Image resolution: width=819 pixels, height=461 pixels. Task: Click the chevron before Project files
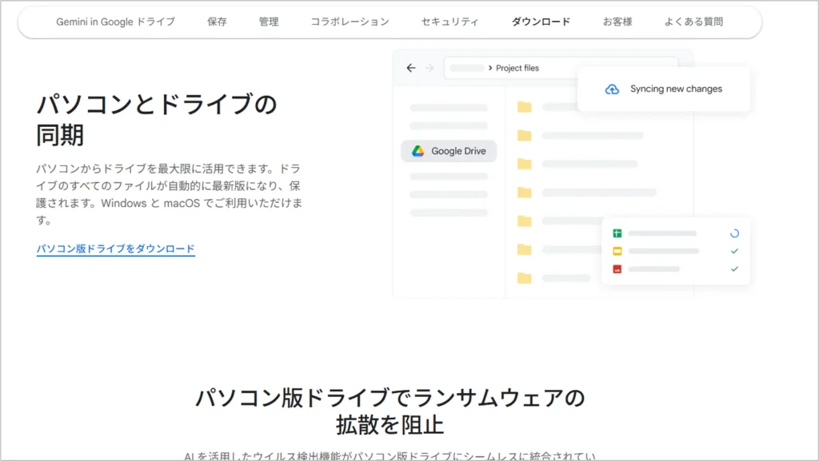(x=490, y=68)
